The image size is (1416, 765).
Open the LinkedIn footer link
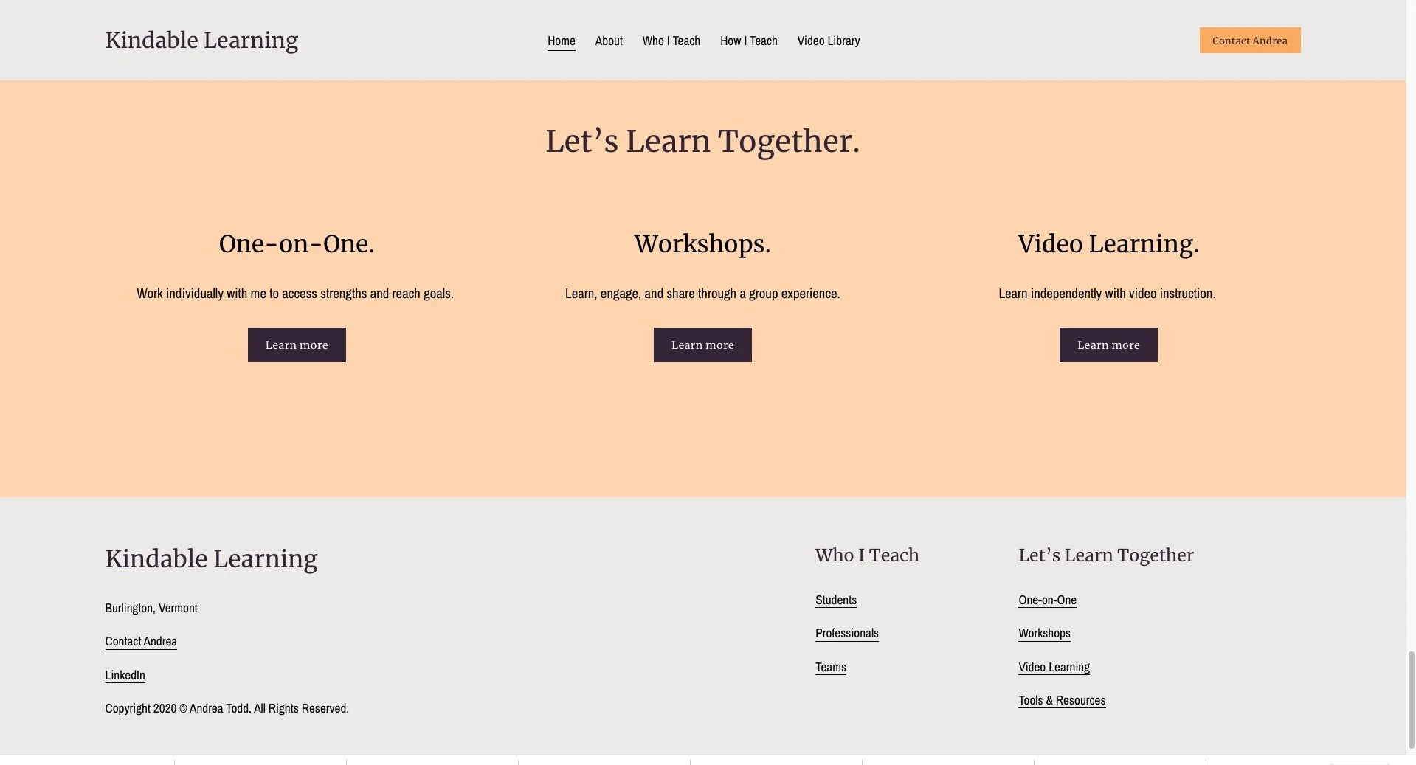[125, 675]
